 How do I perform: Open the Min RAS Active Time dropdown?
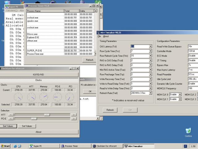pos(150,70)
